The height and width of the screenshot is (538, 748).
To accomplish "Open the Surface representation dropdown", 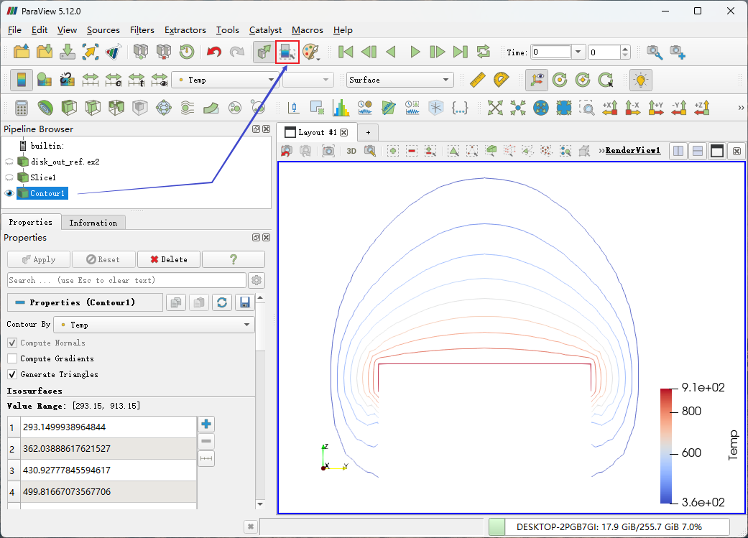I will 400,80.
